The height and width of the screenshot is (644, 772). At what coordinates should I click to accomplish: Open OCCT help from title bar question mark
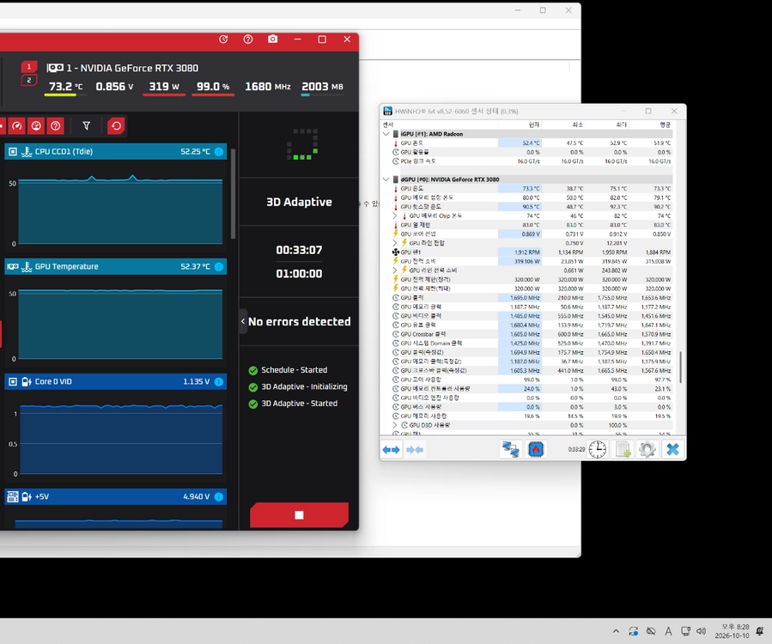(x=247, y=39)
